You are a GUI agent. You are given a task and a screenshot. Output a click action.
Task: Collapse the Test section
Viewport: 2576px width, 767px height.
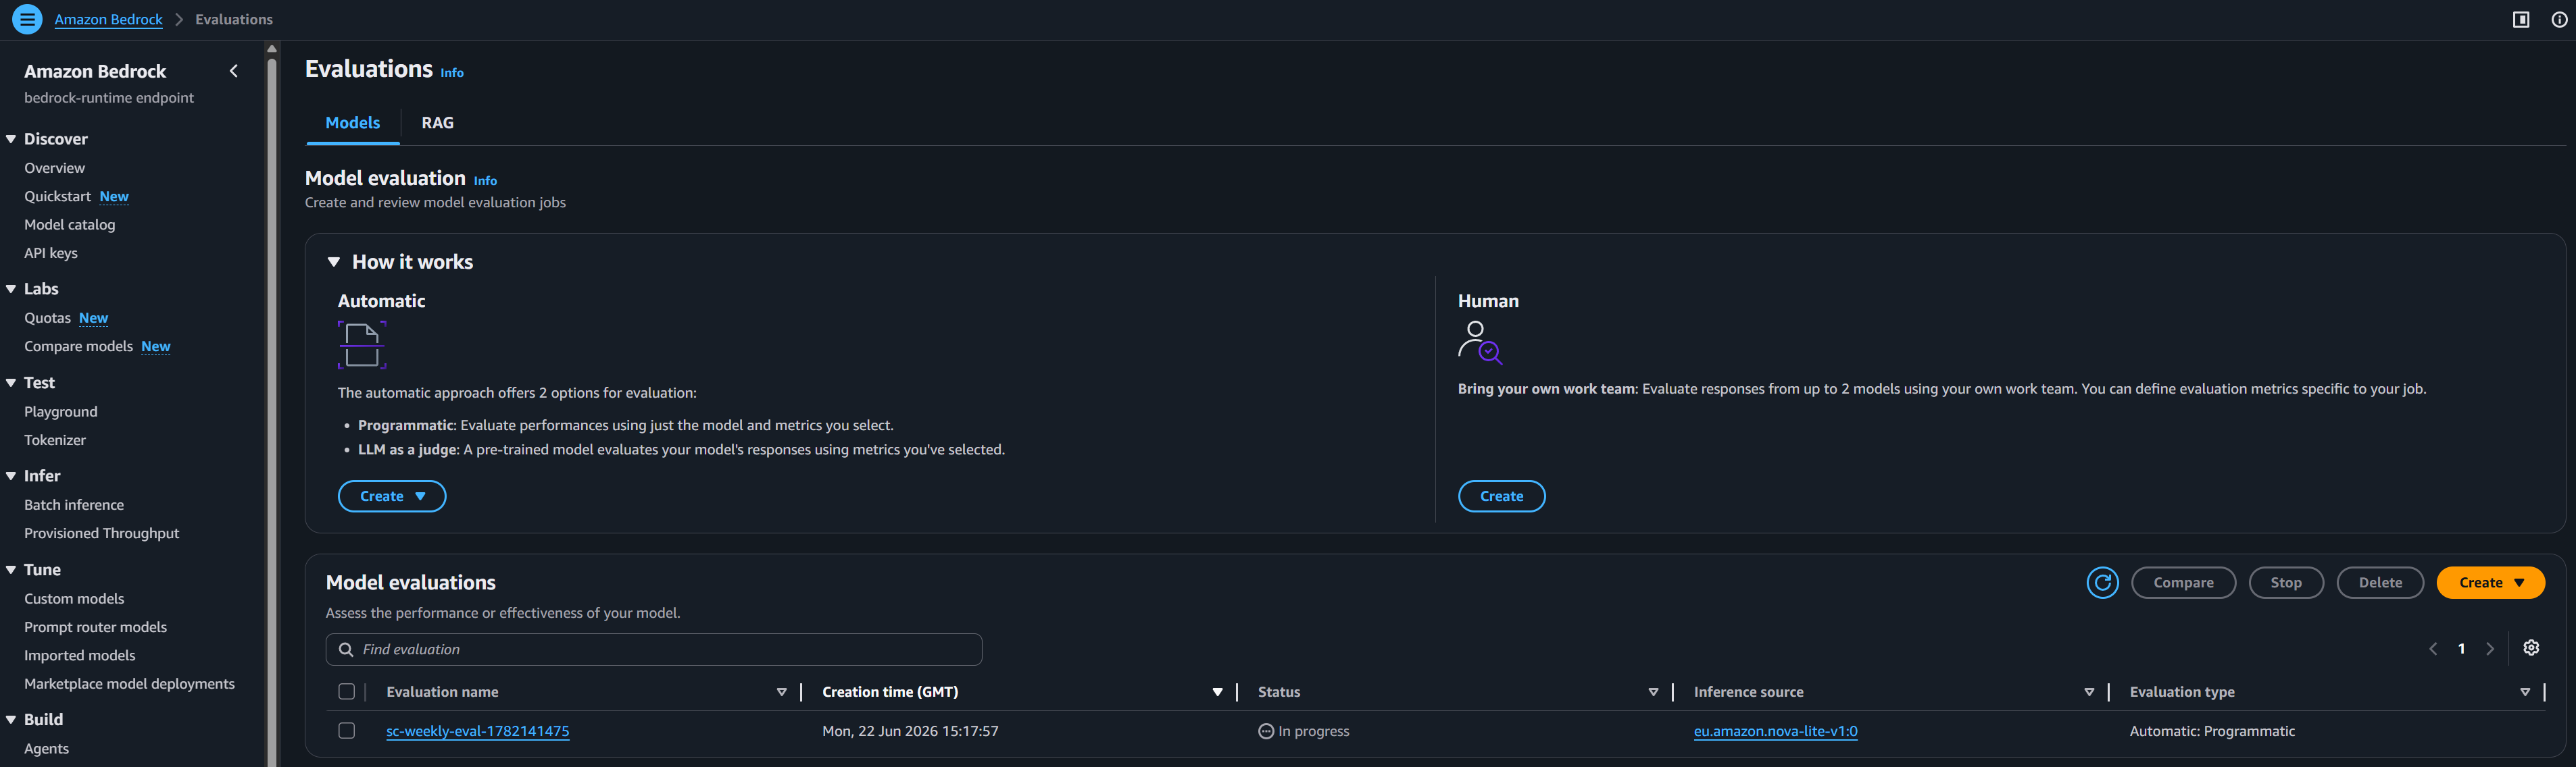(x=11, y=383)
